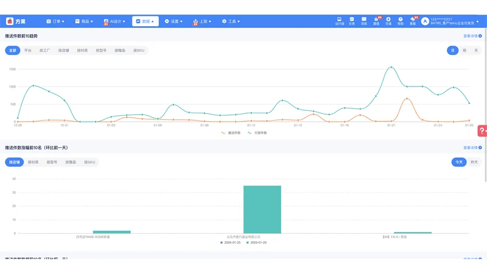Open the 设计器 designer icon
The height and width of the screenshot is (274, 487).
pyautogui.click(x=340, y=21)
